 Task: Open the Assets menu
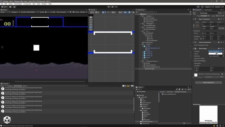click(10, 4)
